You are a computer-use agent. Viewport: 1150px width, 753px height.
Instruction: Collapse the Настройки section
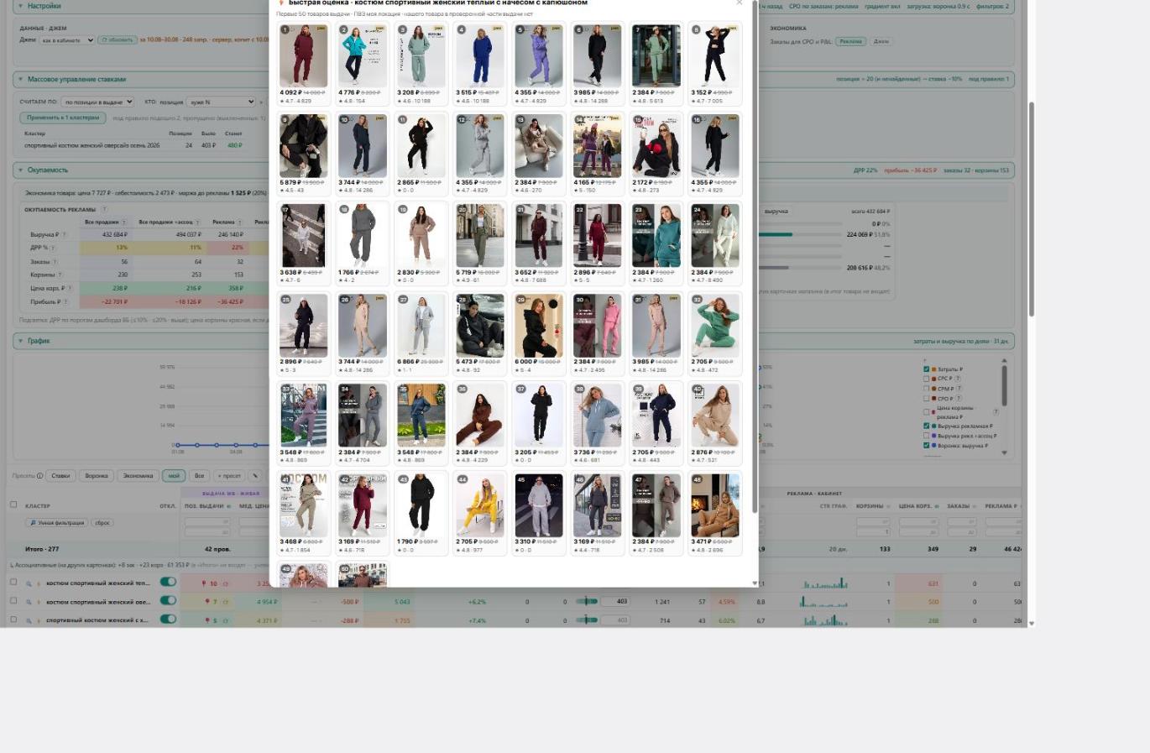coord(20,6)
